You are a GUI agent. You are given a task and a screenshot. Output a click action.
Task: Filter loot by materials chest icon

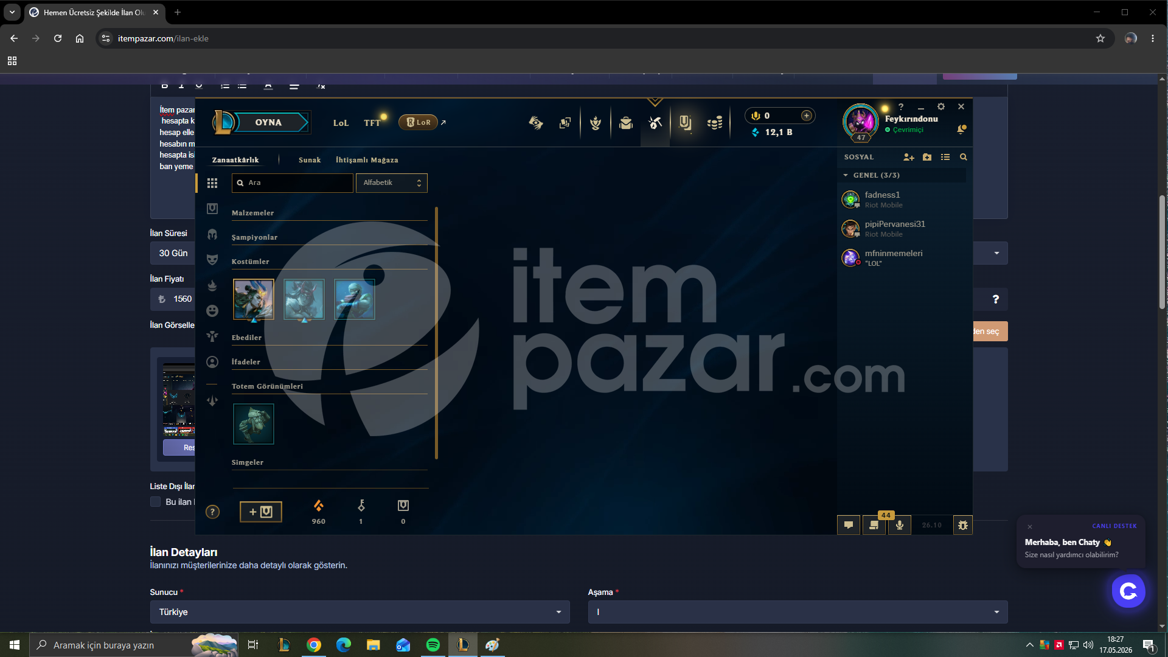pos(212,209)
